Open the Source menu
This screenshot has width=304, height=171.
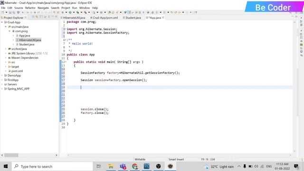[19, 8]
